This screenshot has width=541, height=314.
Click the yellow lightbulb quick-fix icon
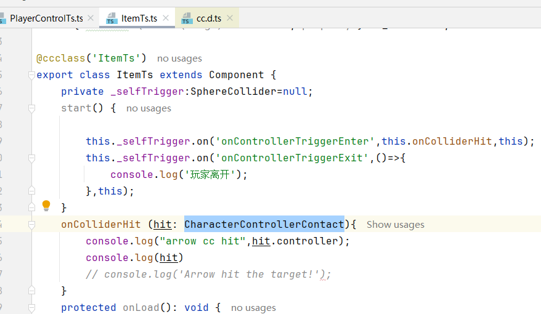point(46,206)
